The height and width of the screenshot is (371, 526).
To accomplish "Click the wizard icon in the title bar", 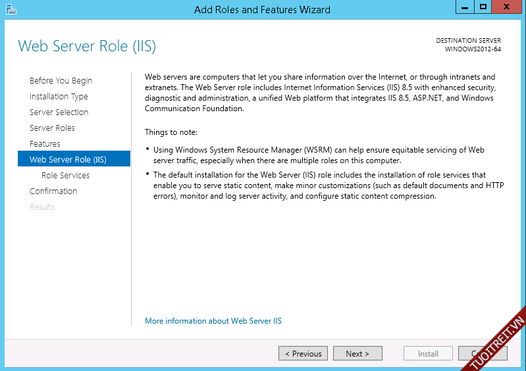I will pyautogui.click(x=11, y=9).
